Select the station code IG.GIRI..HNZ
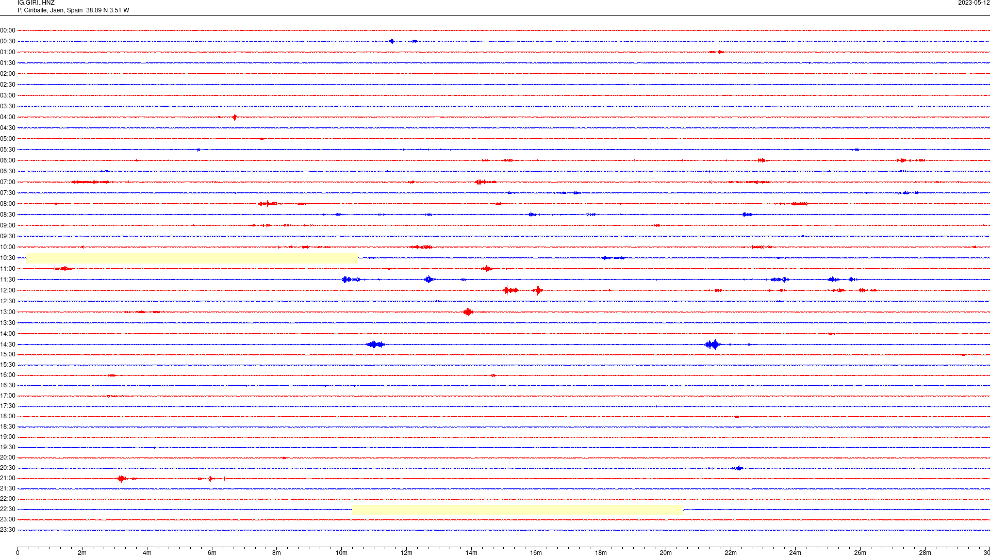Image resolution: width=990 pixels, height=557 pixels. 36,3
